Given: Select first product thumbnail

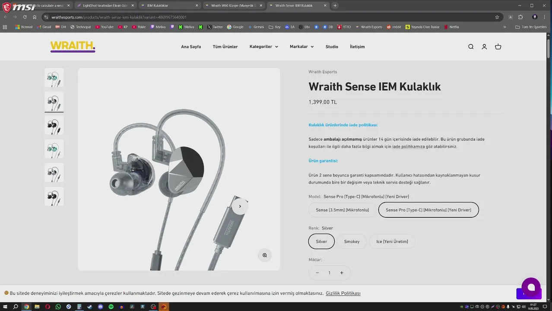Looking at the screenshot, I should click(x=54, y=78).
